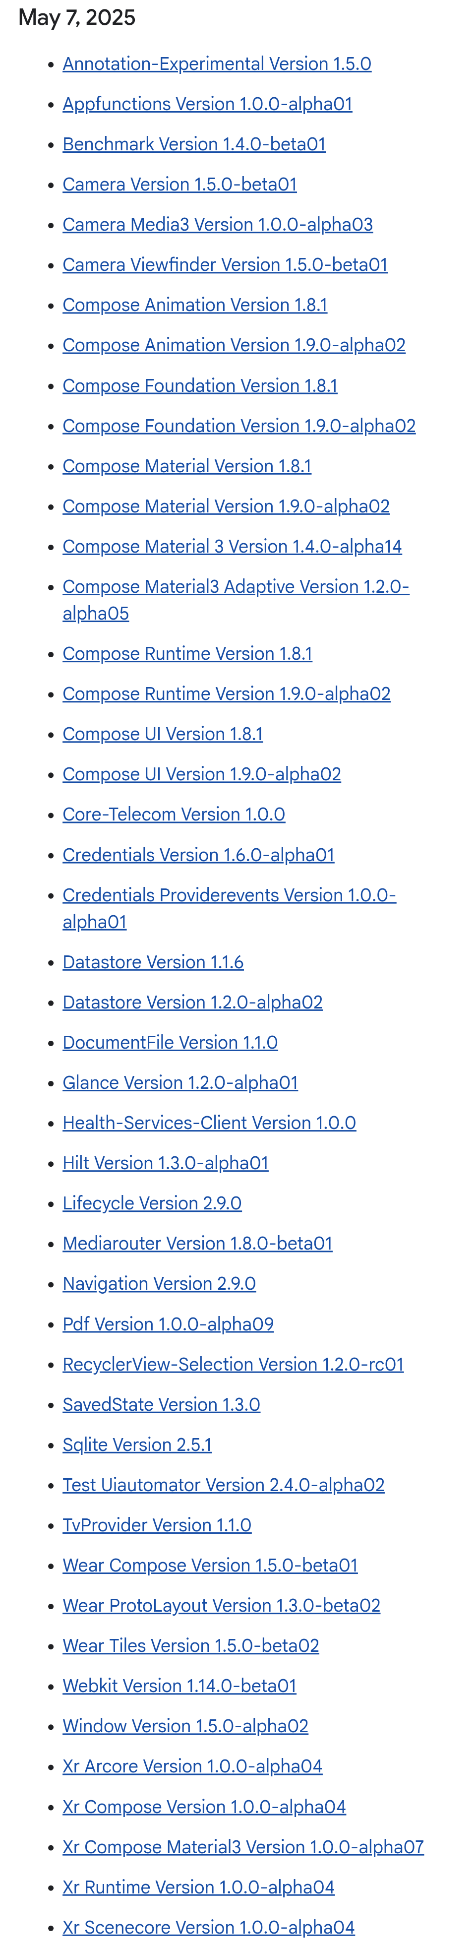This screenshot has width=476, height=1948.
Task: Open Compose Animation Version 1.9.0-alpha02
Action: click(x=234, y=345)
